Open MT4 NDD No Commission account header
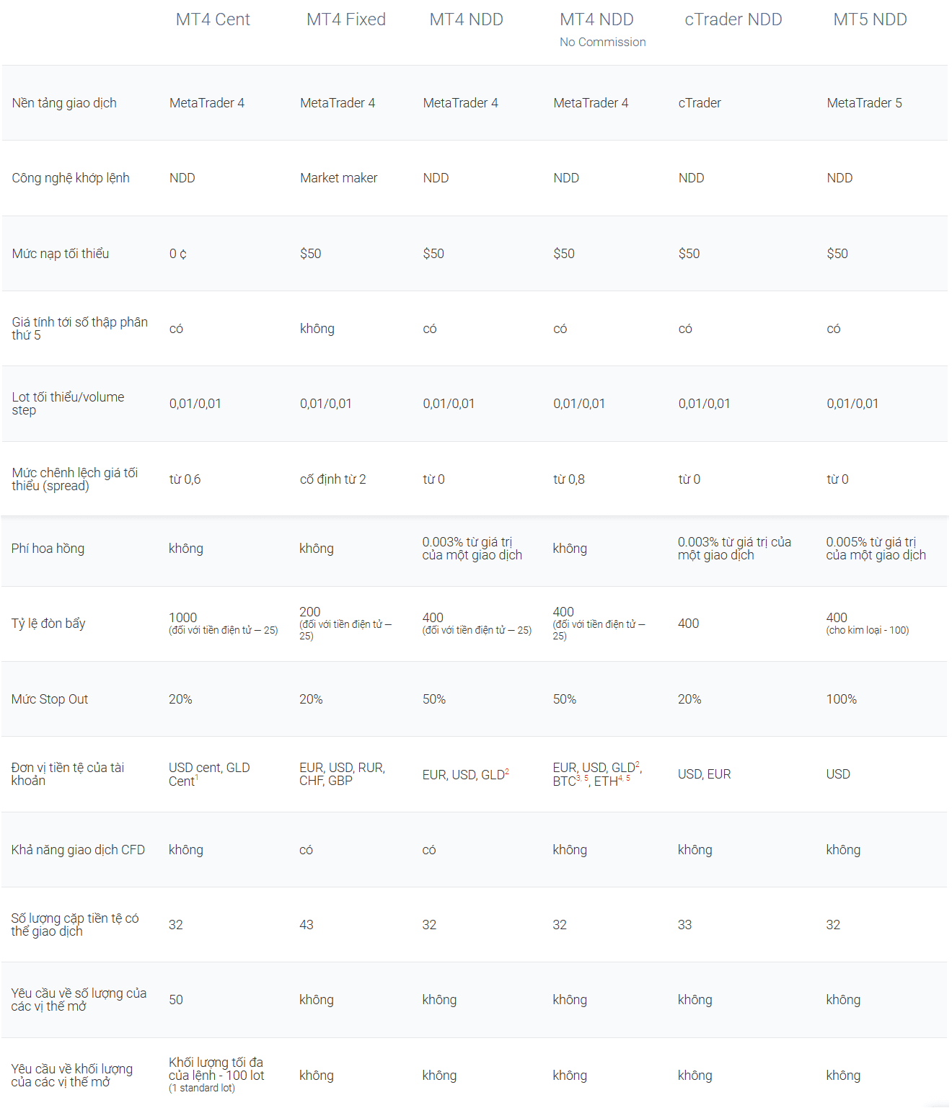This screenshot has width=952, height=1108. point(602,30)
